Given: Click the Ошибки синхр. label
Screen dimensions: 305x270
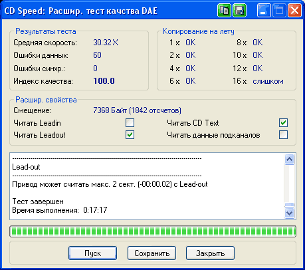Looking at the screenshot, I should 39,68.
